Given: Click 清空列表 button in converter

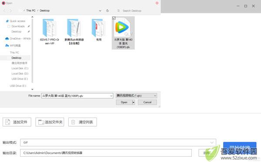Looking at the screenshot, I should [x=83, y=122].
